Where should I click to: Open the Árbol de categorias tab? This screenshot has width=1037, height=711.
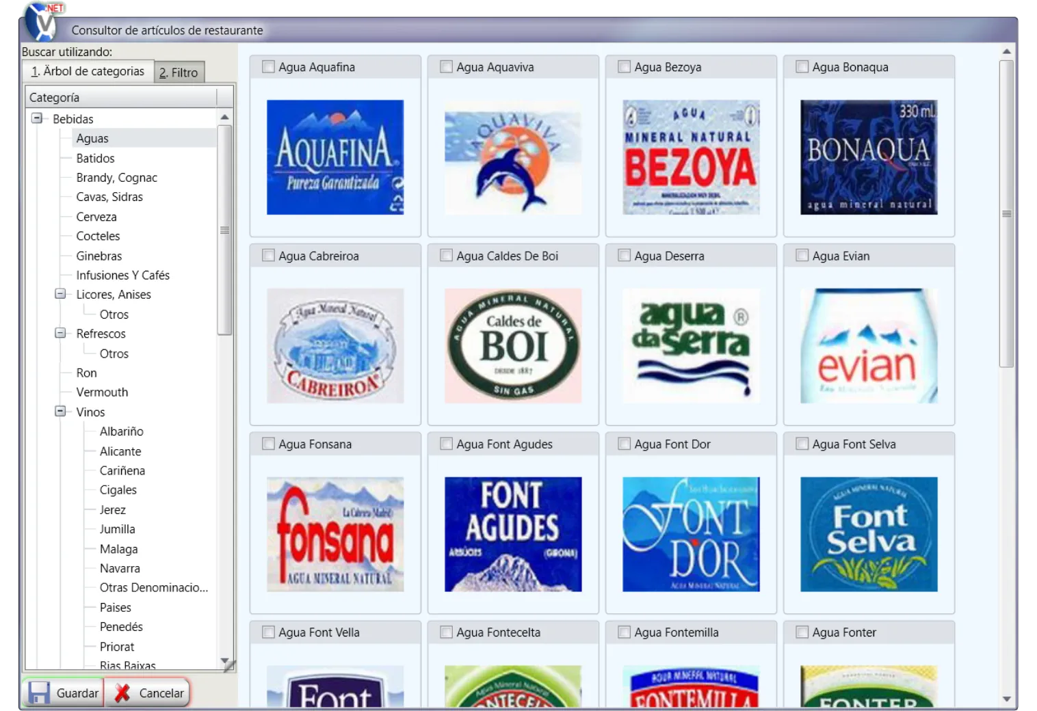pos(88,71)
